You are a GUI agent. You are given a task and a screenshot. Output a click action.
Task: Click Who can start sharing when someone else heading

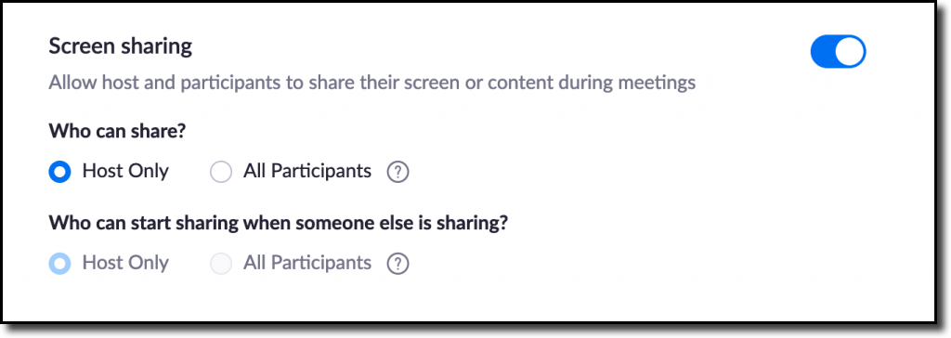[278, 223]
